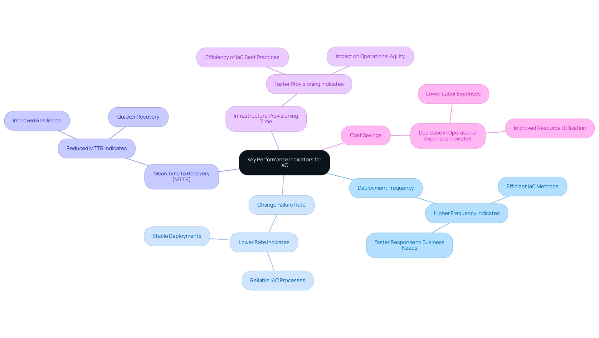This screenshot has height=338, width=599.
Task: Select the 'Higher Frequency Indicates' node
Action: point(466,213)
